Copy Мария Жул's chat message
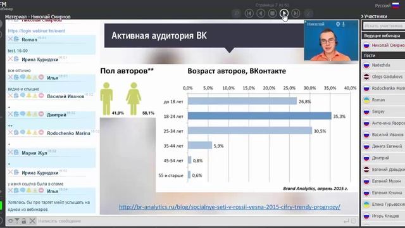The height and width of the screenshot is (228, 405). pos(16,152)
